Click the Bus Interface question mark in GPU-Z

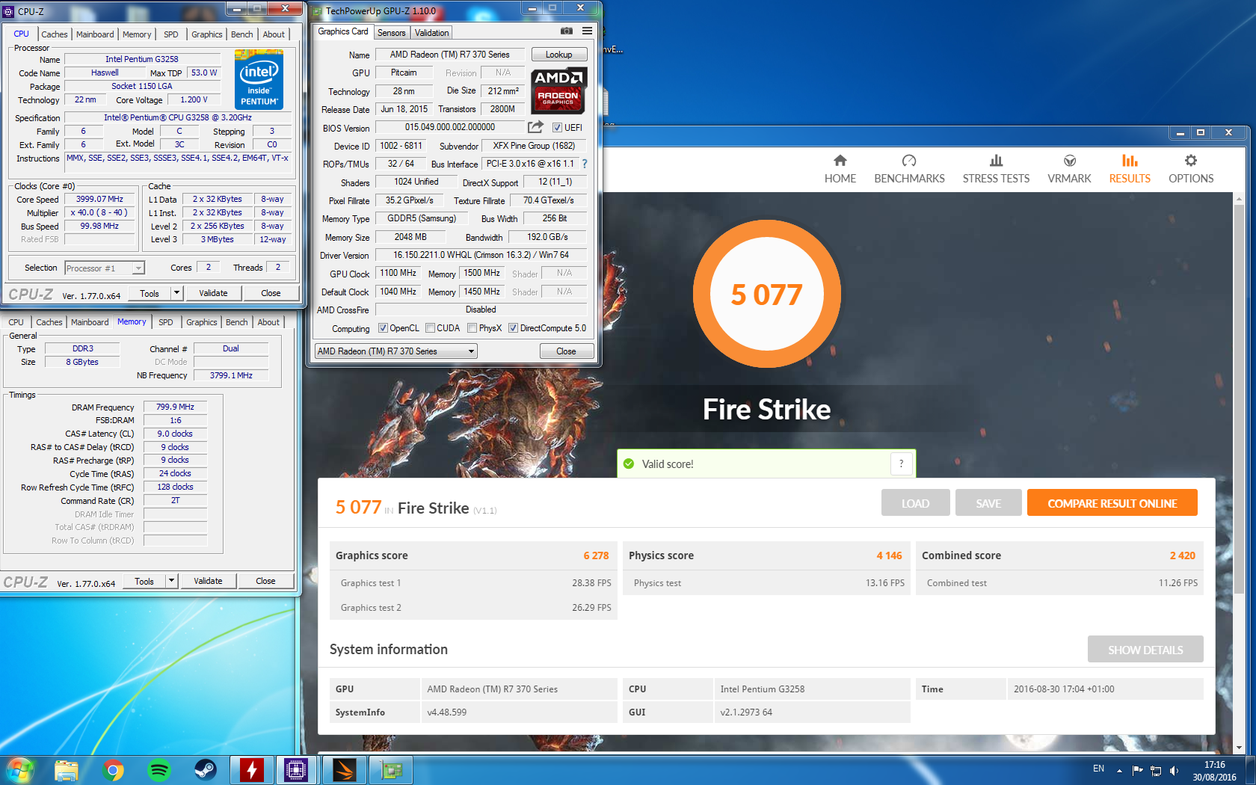tap(585, 164)
